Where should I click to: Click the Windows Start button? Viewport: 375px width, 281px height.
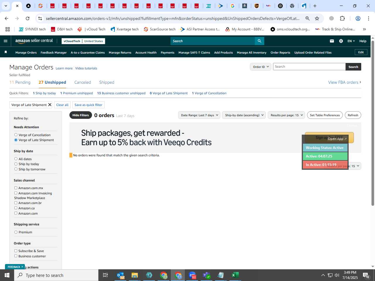click(7, 275)
